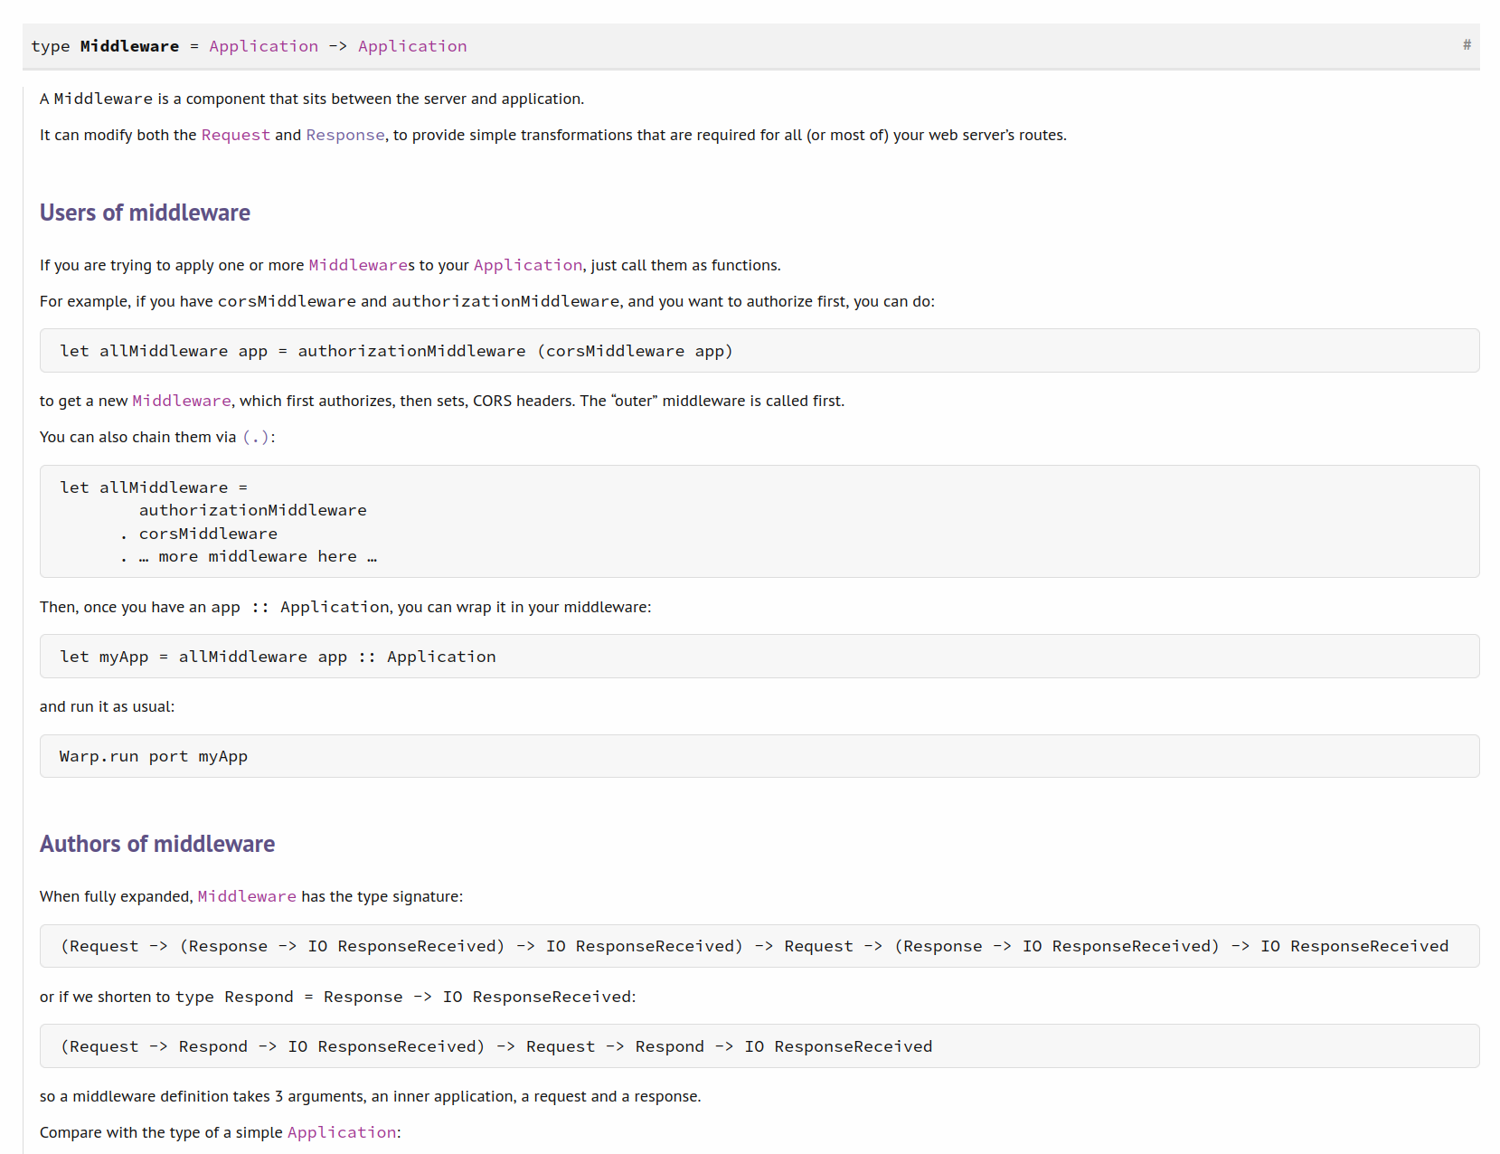The height and width of the screenshot is (1154, 1500).
Task: Click the # anchor link for Middleware
Action: click(x=1467, y=44)
